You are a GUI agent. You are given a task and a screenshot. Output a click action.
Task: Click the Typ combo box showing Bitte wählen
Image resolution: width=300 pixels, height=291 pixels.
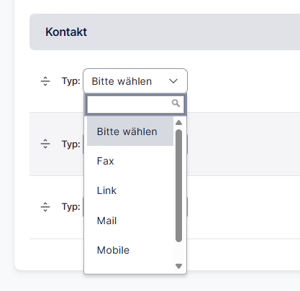135,81
